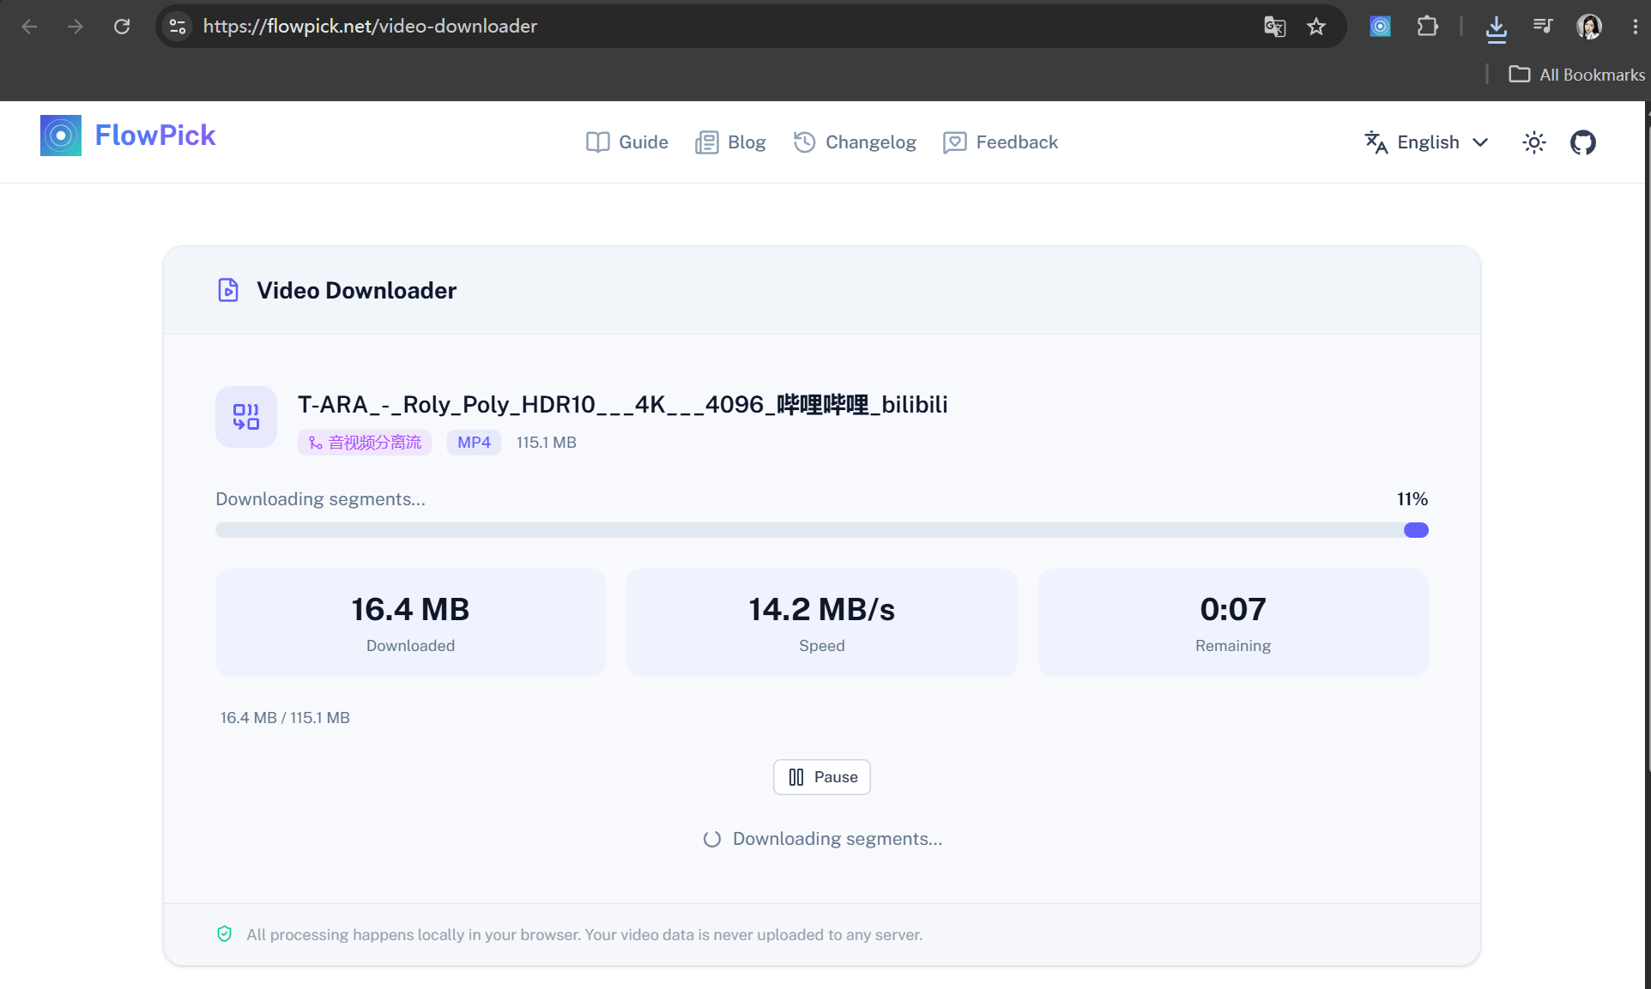Click the FlowPick logo icon
Viewport: 1651px width, 989px height.
[61, 136]
